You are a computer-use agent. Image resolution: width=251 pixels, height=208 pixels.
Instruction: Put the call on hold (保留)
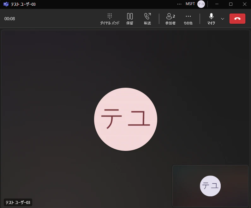coord(130,19)
